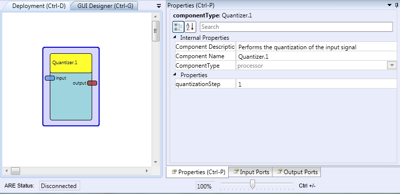This screenshot has height=194, width=400.
Task: Select the Deployment tab
Action: [x=39, y=6]
